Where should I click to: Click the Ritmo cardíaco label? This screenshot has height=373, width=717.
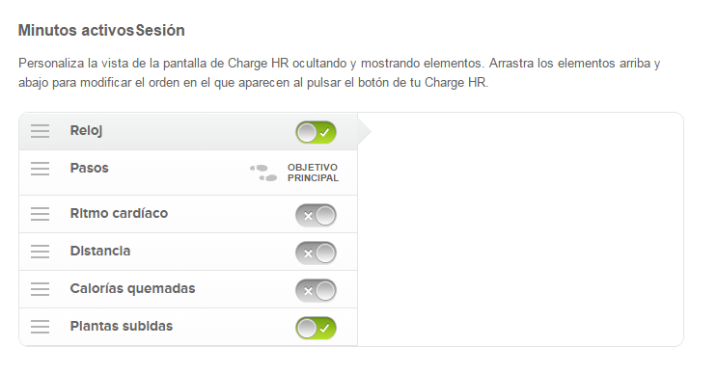119,213
